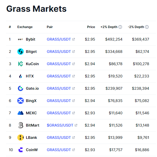Click external link icon in LBank row

(74, 138)
